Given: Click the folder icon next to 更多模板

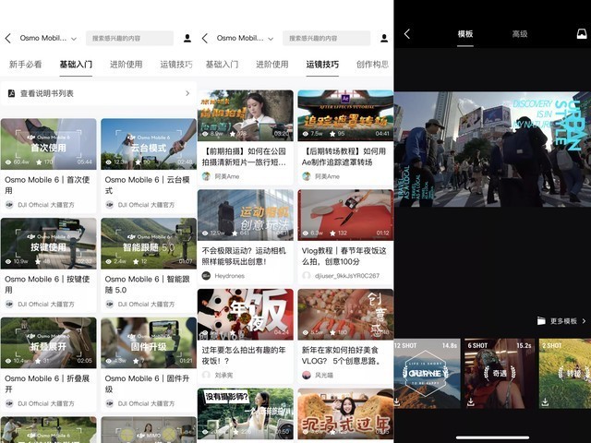Looking at the screenshot, I should point(541,321).
